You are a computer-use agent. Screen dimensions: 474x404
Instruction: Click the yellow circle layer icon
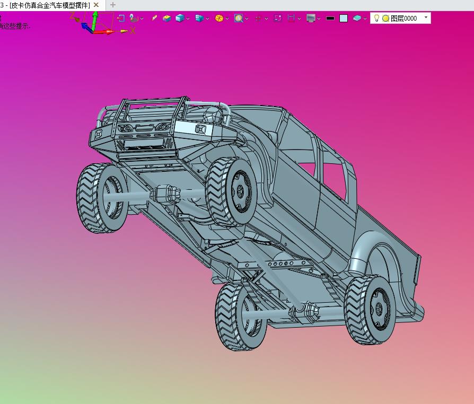tap(385, 19)
